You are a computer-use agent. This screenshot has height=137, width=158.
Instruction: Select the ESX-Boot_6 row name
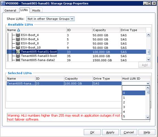(30, 39)
